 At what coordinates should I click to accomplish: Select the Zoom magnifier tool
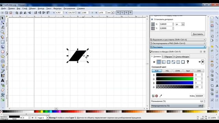click(2, 32)
